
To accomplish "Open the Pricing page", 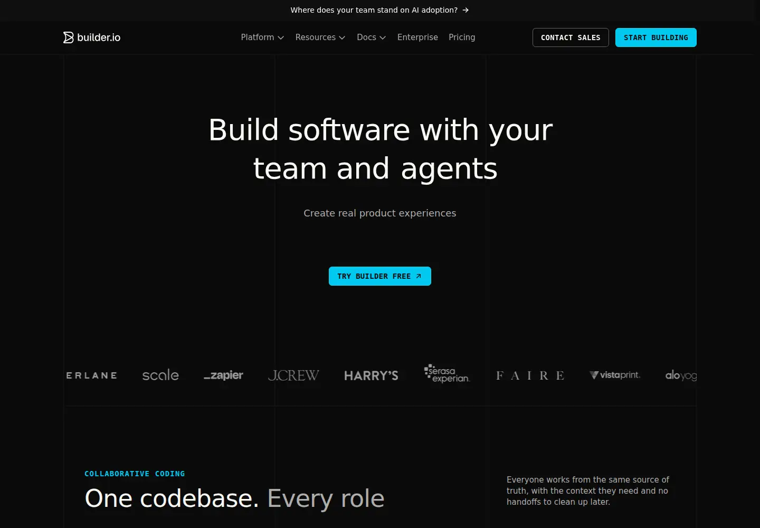I will (462, 37).
